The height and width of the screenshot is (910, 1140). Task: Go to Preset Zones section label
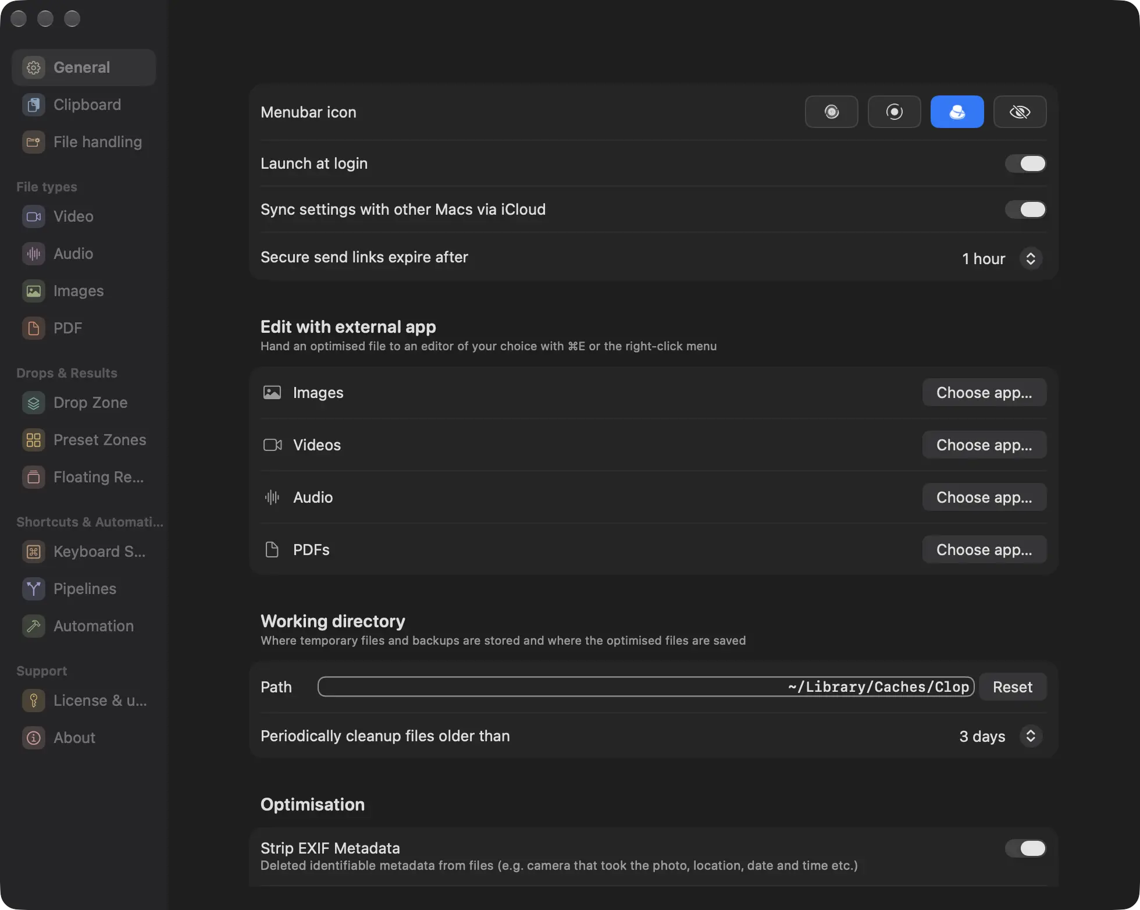(x=99, y=440)
